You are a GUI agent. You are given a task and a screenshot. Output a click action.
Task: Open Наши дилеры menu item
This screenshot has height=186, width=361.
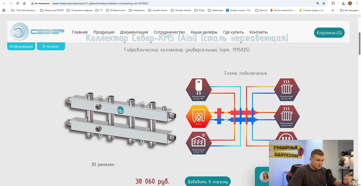point(204,32)
